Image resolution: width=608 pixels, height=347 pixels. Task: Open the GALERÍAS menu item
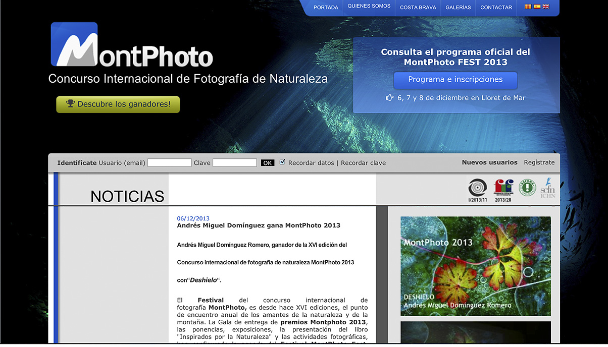[x=458, y=8]
